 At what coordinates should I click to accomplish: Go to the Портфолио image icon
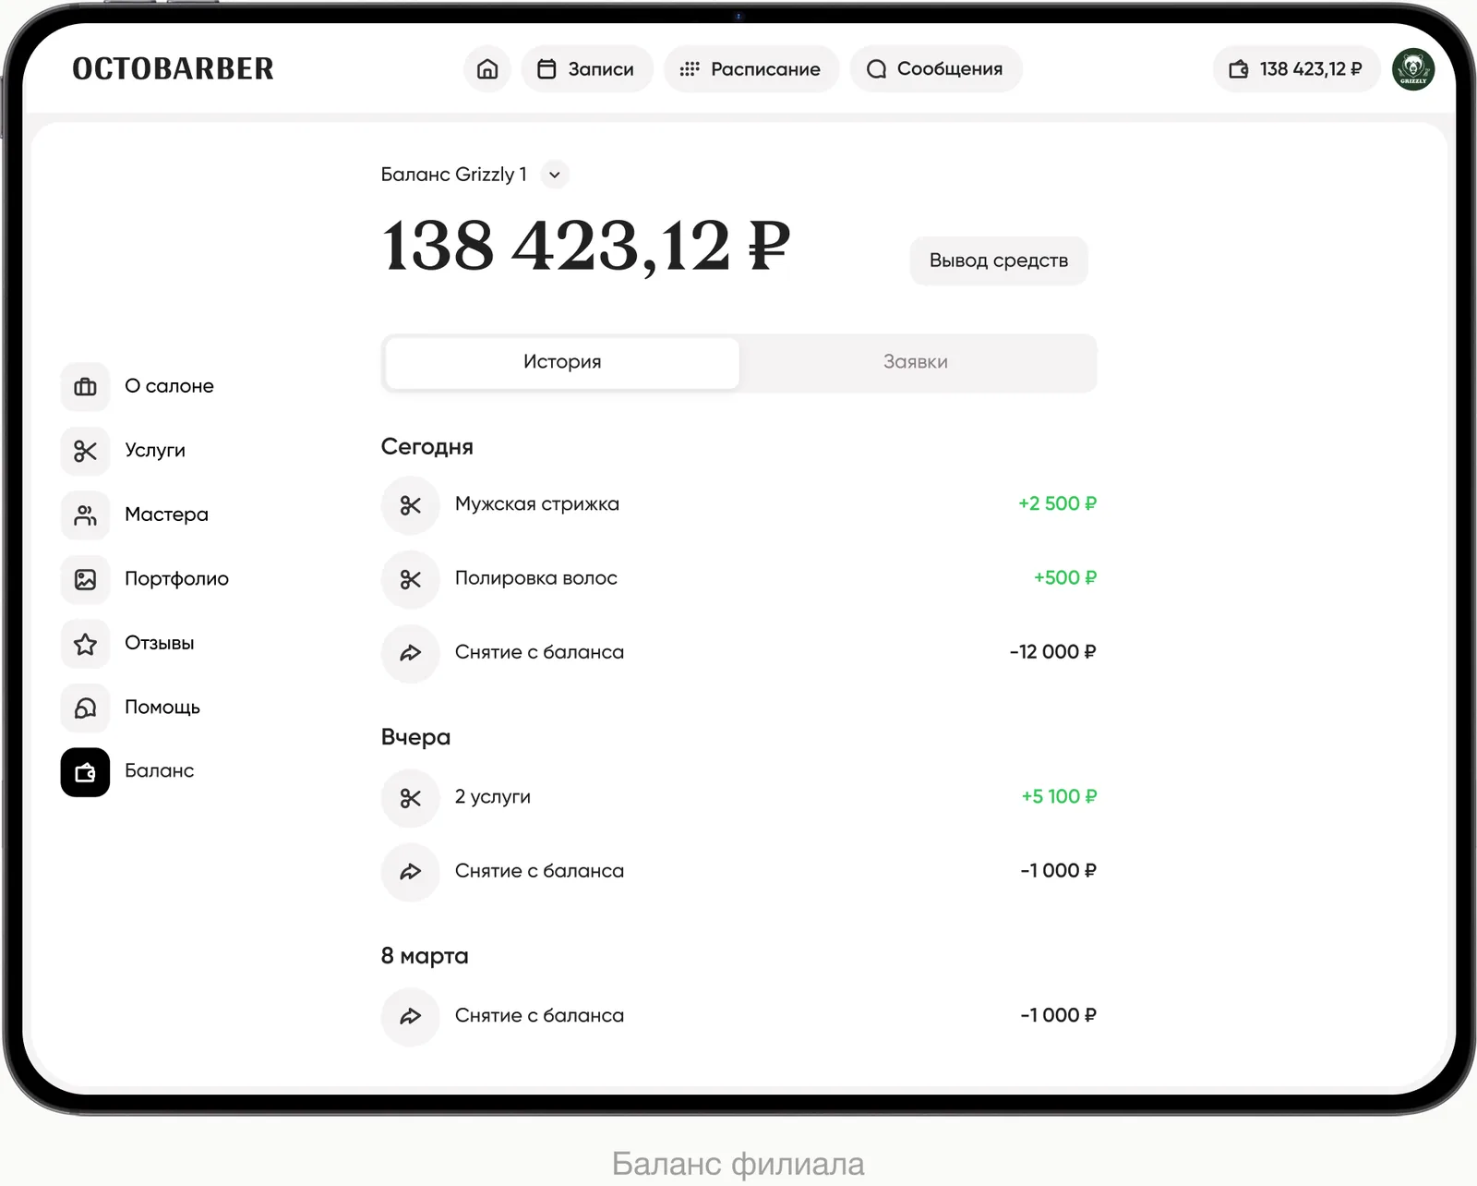85,579
